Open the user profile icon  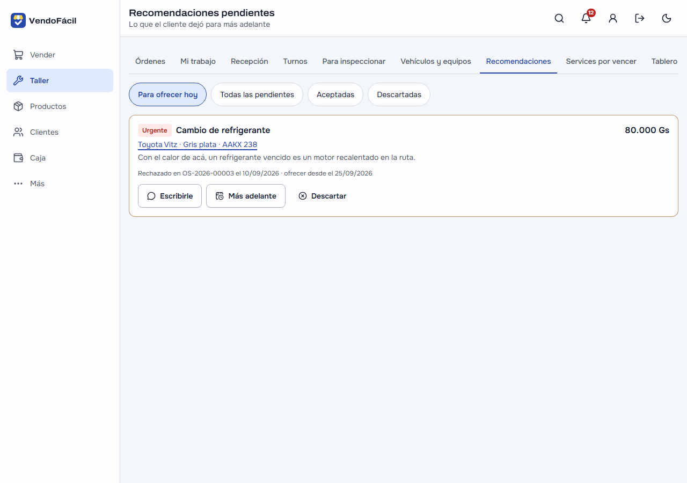tap(613, 18)
